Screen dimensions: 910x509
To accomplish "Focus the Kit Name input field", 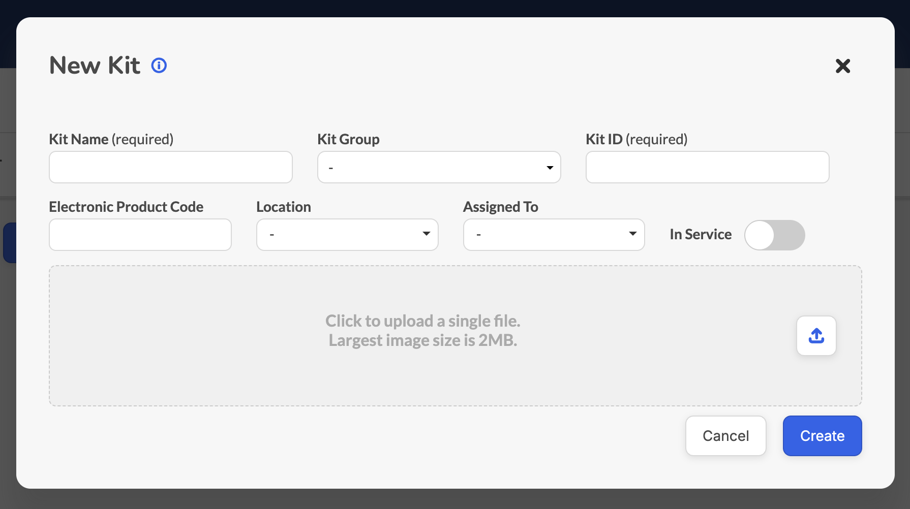I will tap(171, 167).
